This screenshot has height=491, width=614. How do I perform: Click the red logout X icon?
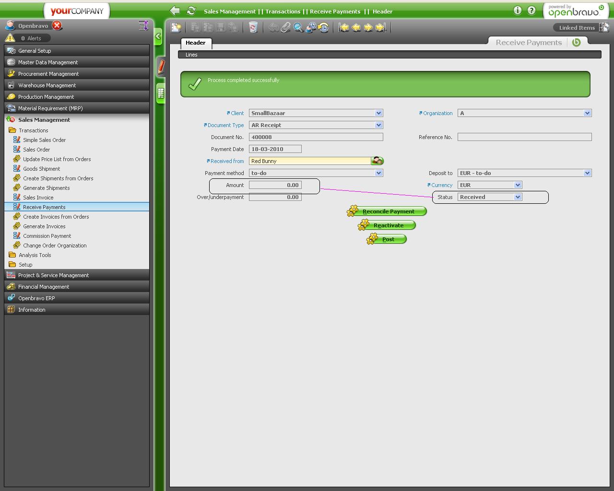[57, 25]
